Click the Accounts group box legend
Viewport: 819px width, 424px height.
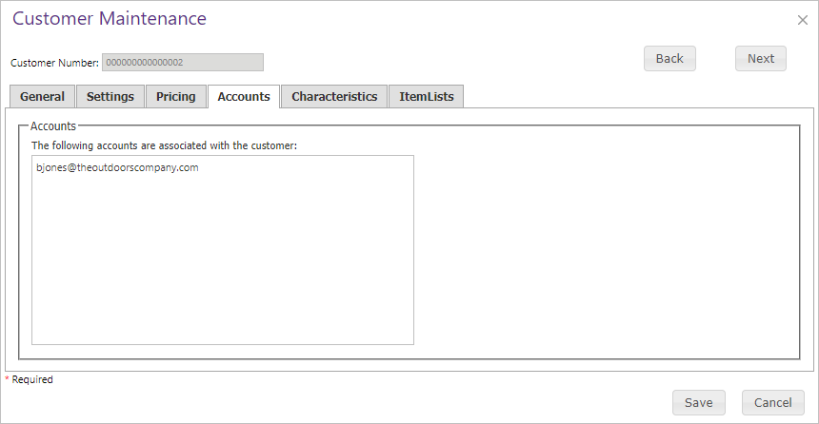(x=52, y=126)
